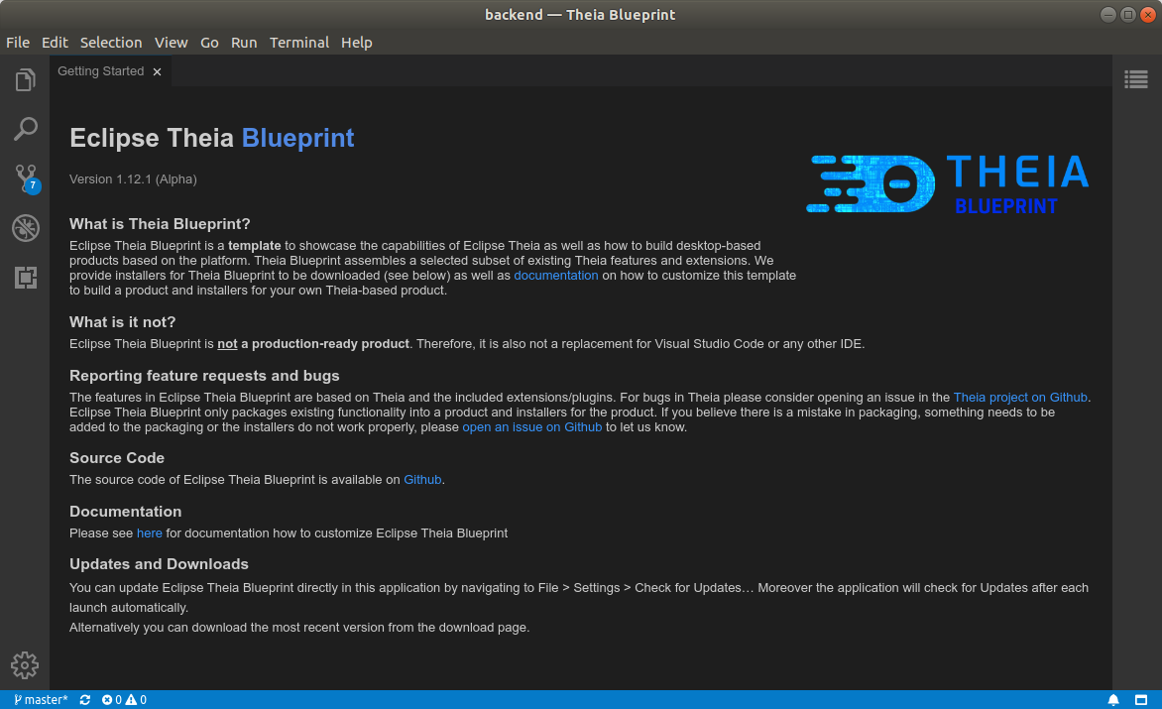Show problems via errors and warnings indicator
1162x709 pixels.
point(125,700)
